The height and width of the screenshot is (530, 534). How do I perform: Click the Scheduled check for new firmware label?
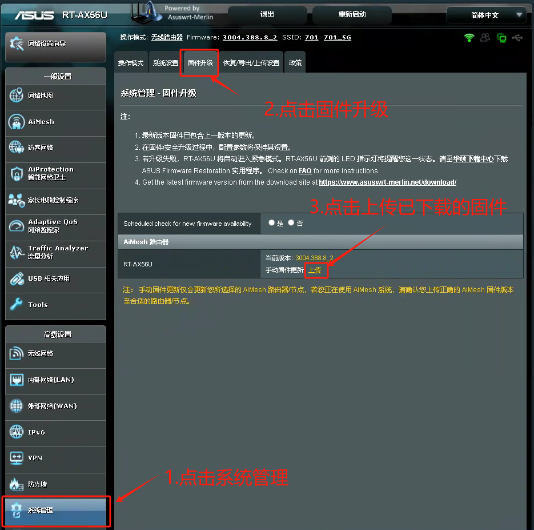point(187,224)
